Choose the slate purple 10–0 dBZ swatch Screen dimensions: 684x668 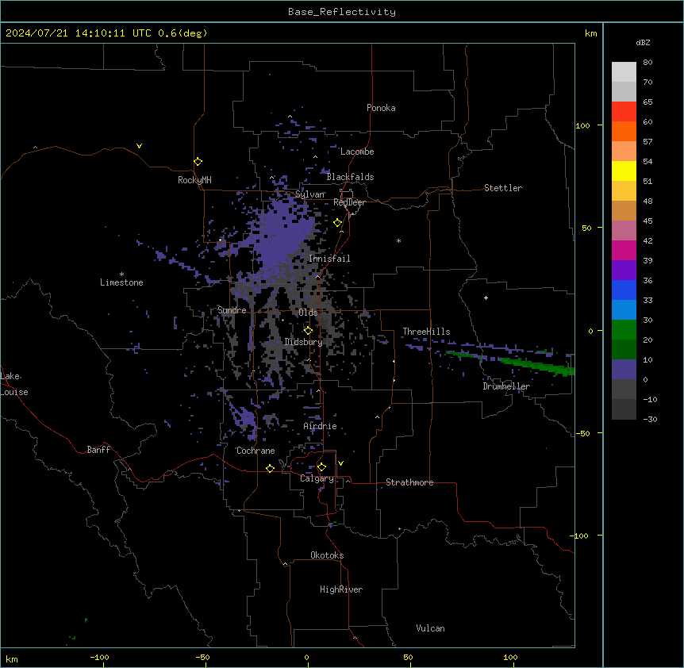coord(624,370)
